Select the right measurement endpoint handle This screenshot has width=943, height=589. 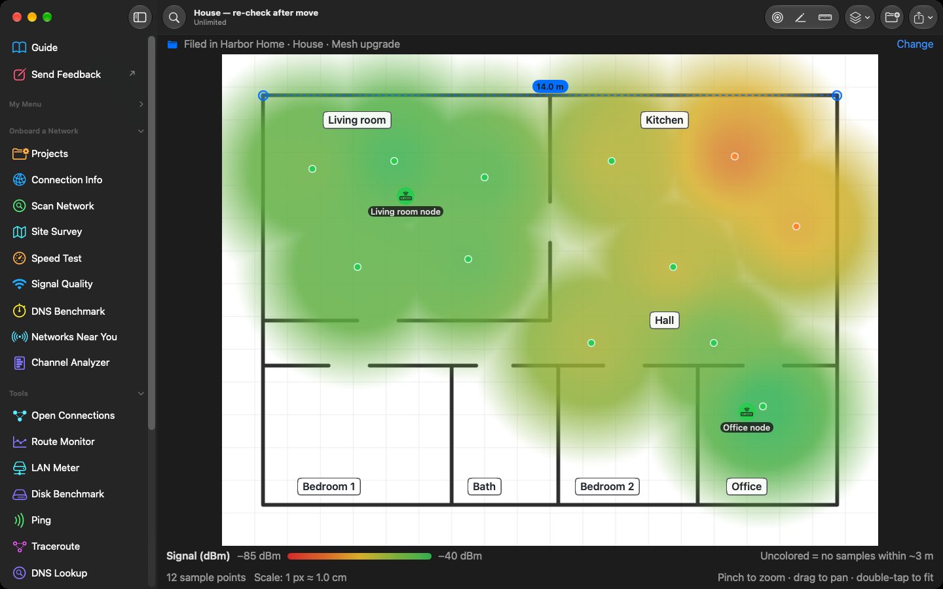pyautogui.click(x=837, y=96)
